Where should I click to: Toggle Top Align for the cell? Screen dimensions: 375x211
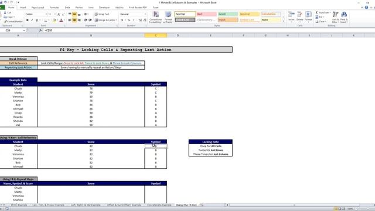point(70,14)
